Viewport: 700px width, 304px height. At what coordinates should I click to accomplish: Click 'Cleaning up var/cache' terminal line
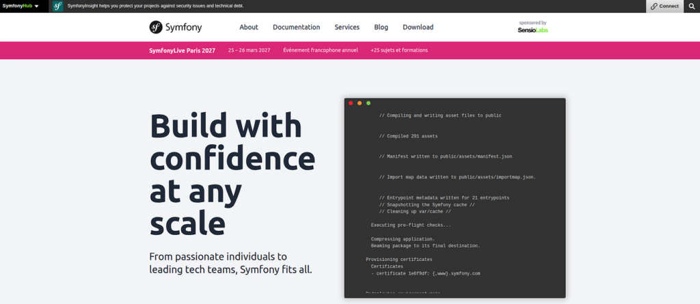pos(415,212)
